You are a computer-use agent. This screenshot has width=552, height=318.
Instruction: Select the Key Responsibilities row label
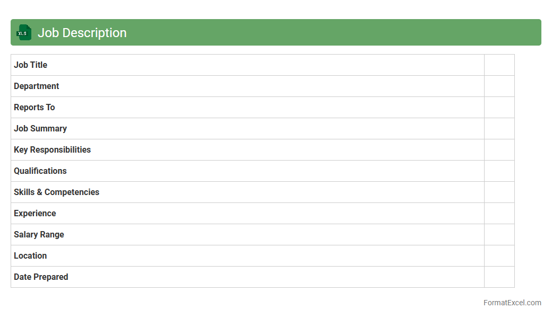(52, 149)
